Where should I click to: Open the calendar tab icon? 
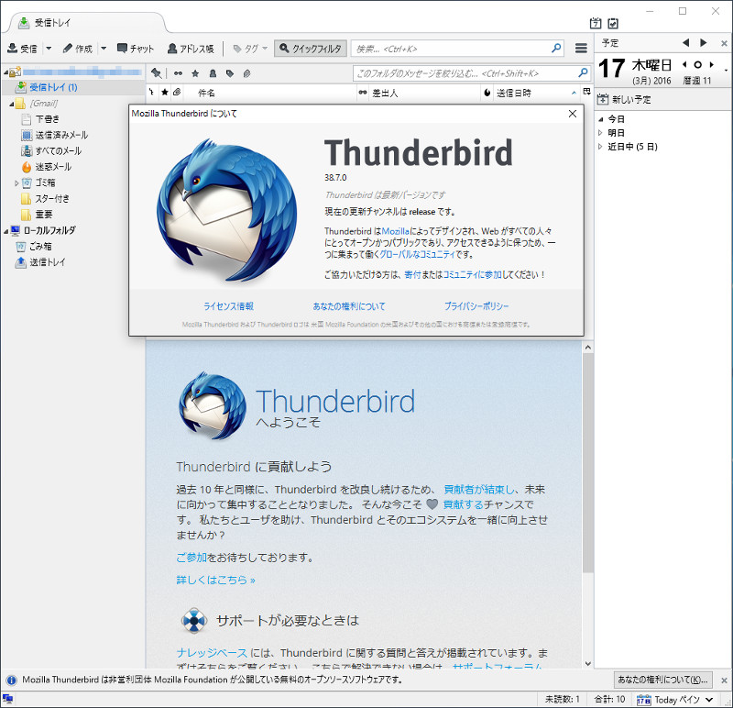595,23
